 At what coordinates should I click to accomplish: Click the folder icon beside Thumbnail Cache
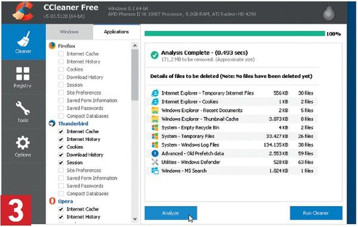(x=155, y=119)
